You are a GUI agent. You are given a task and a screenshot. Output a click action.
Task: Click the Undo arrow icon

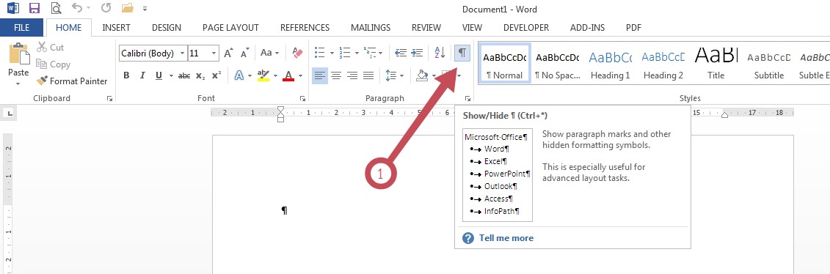(x=78, y=9)
